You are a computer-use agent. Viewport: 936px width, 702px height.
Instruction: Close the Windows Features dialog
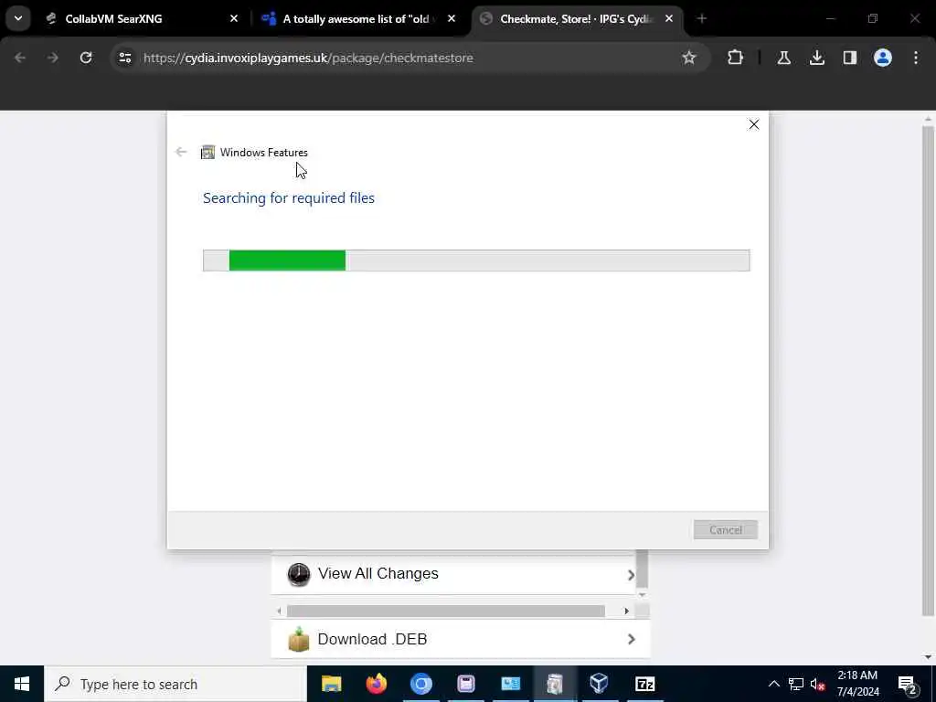(754, 124)
